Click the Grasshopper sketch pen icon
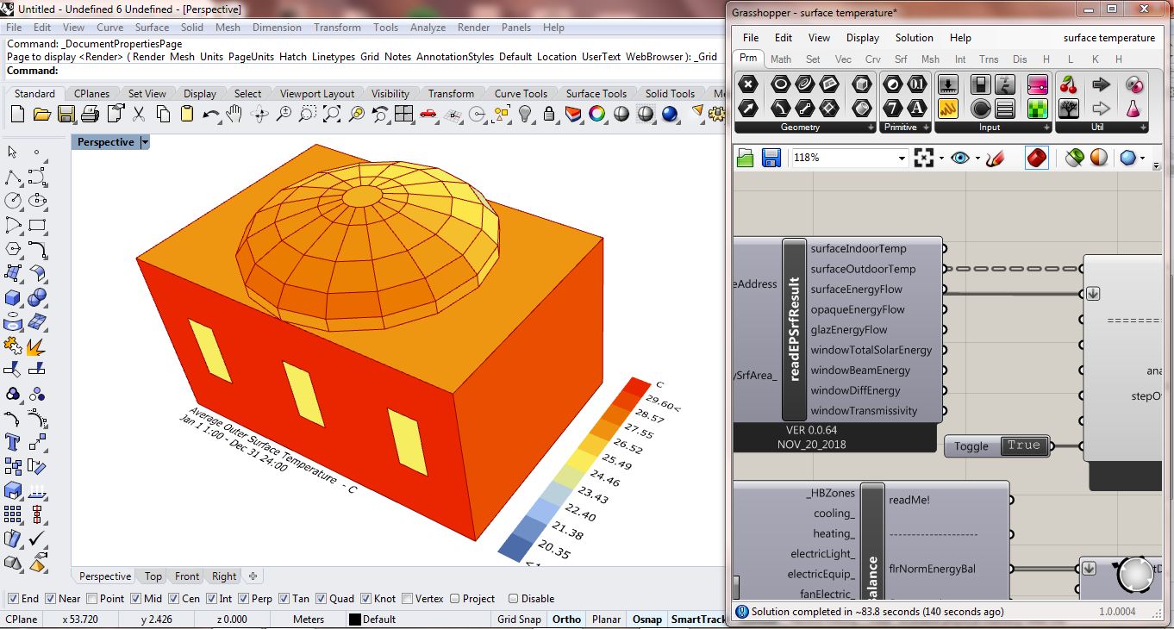Viewport: 1174px width, 629px height. pyautogui.click(x=996, y=158)
